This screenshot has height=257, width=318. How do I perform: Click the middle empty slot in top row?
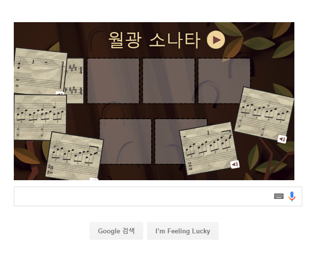click(168, 81)
